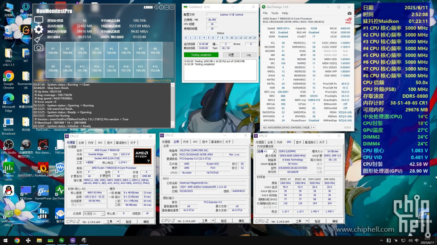Expand tools arrow in middle CPU-Z window
The height and width of the screenshot is (245, 437).
pyautogui.click(x=213, y=221)
